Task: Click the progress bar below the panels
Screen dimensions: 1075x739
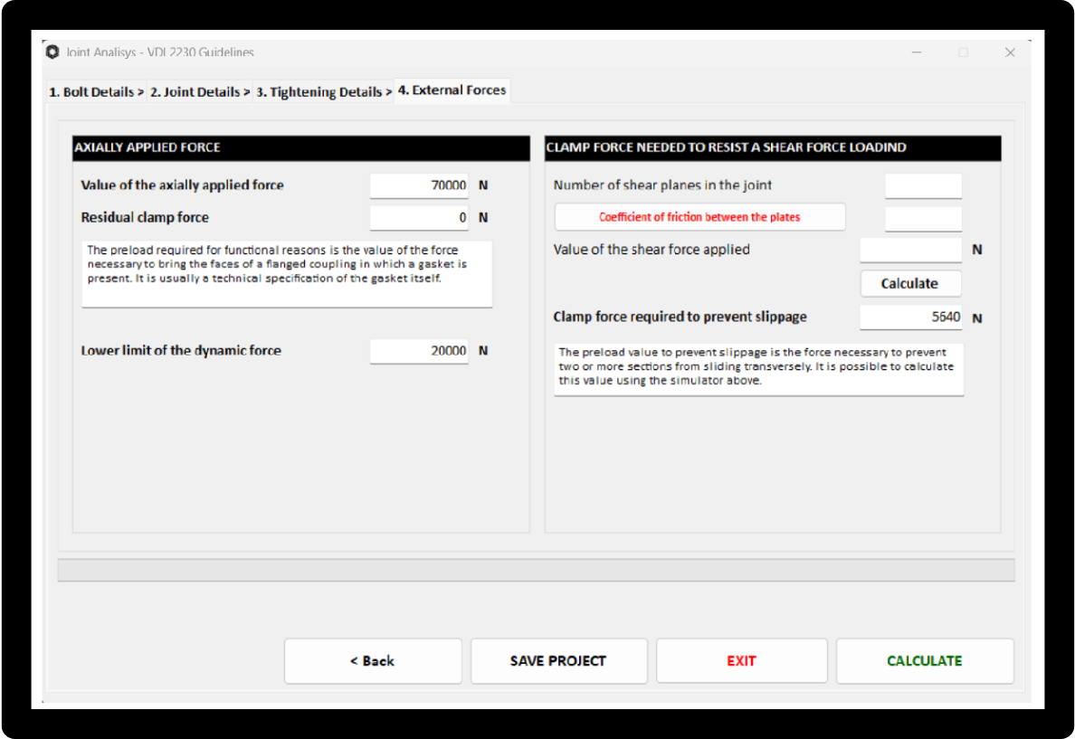Action: (x=536, y=571)
